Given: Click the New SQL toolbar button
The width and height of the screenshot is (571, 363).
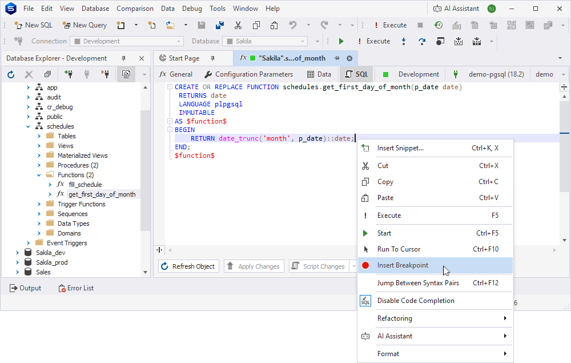Looking at the screenshot, I should coord(33,25).
